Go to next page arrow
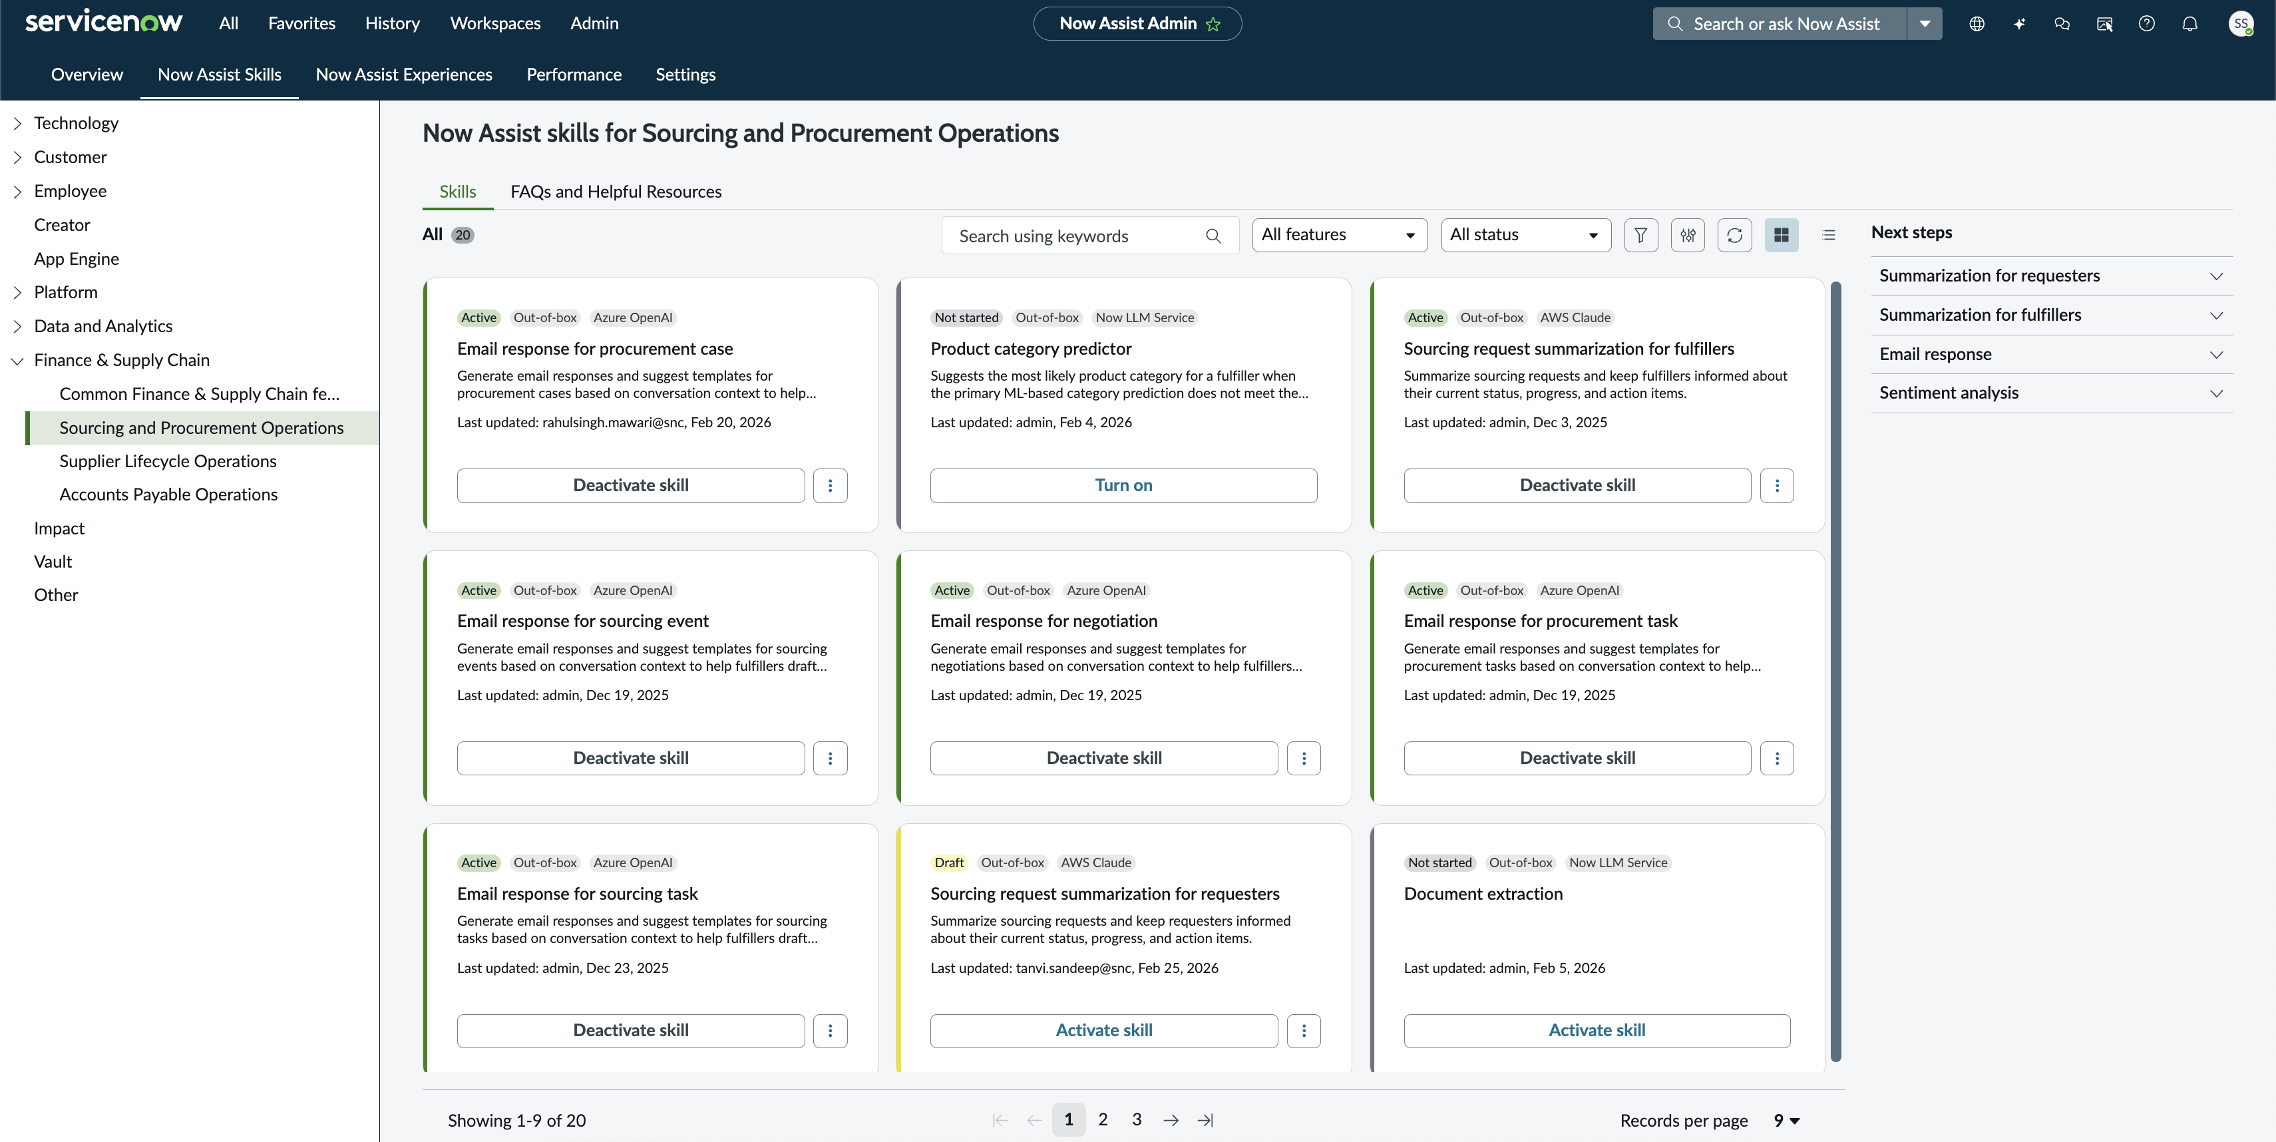The image size is (2276, 1142). tap(1171, 1120)
